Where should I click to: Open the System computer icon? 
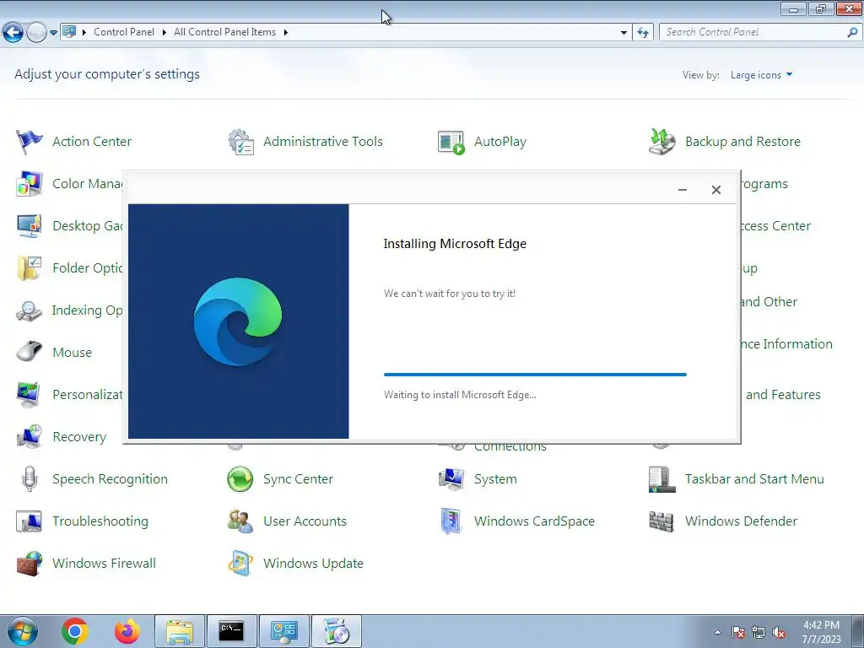(451, 479)
